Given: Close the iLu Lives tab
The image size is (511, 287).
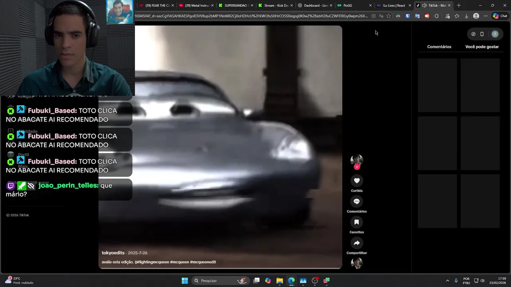Looking at the screenshot, I should click(x=410, y=6).
